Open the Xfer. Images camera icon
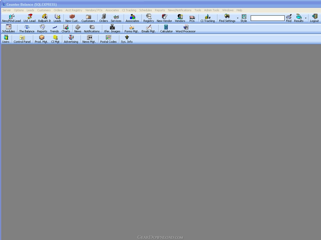The height and width of the screenshot is (240, 321). pos(112,28)
